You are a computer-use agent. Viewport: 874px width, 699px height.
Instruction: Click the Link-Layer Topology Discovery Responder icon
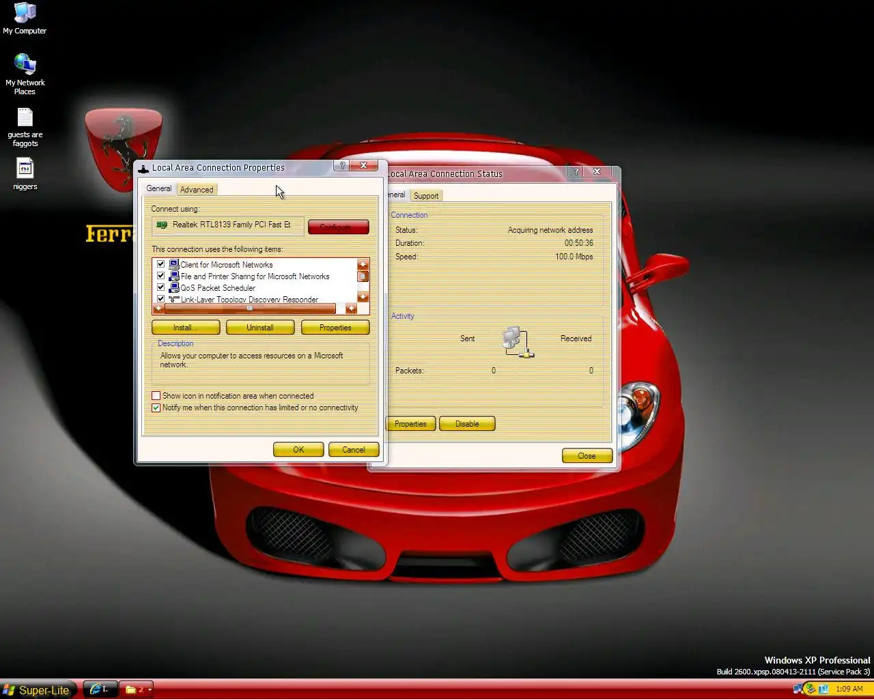[174, 299]
